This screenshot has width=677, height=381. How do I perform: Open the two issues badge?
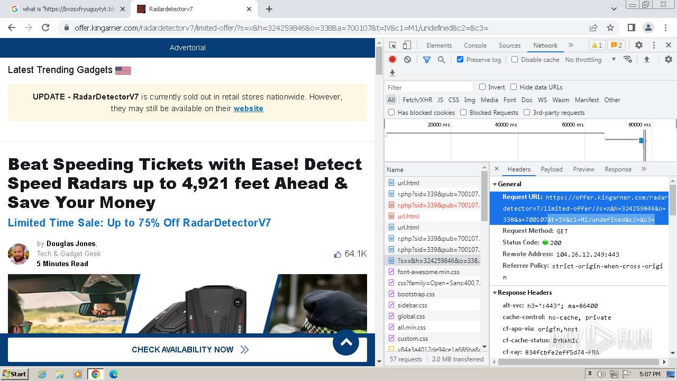pos(616,46)
